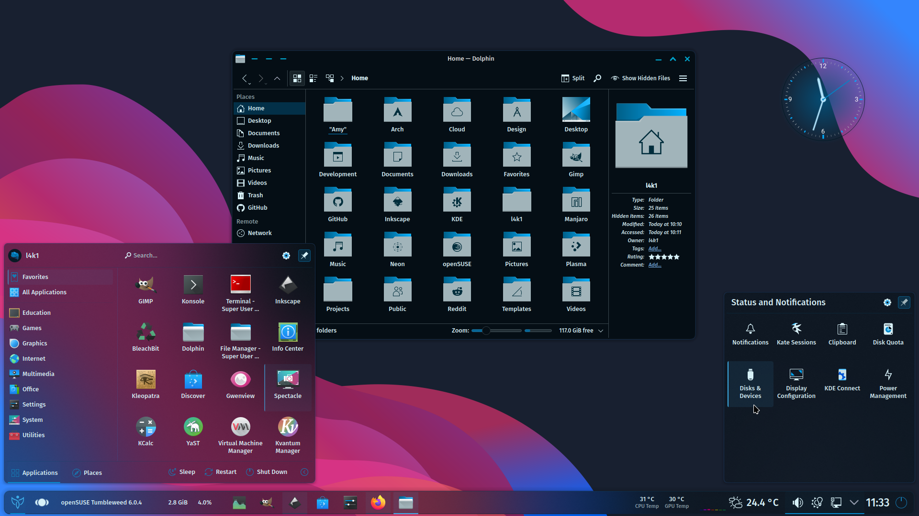Select Multimedia category in launcher
919x516 pixels.
coord(60,374)
